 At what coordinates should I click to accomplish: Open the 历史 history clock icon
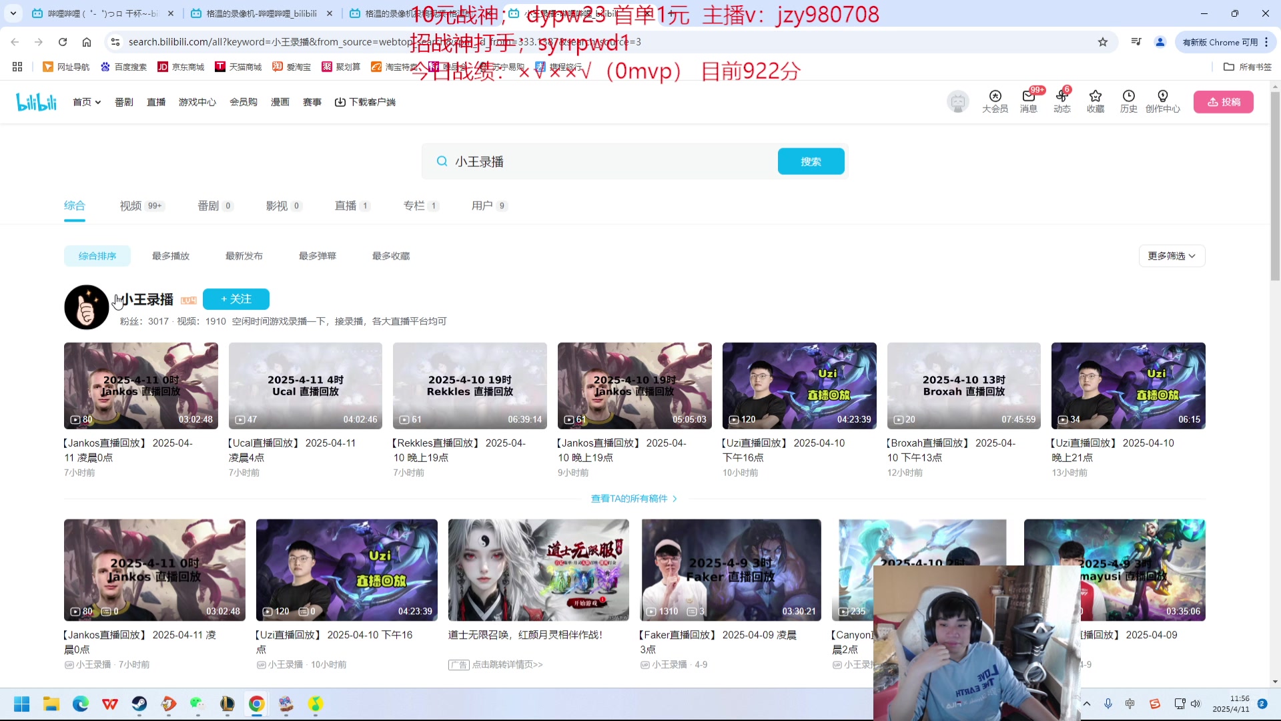pos(1128,101)
